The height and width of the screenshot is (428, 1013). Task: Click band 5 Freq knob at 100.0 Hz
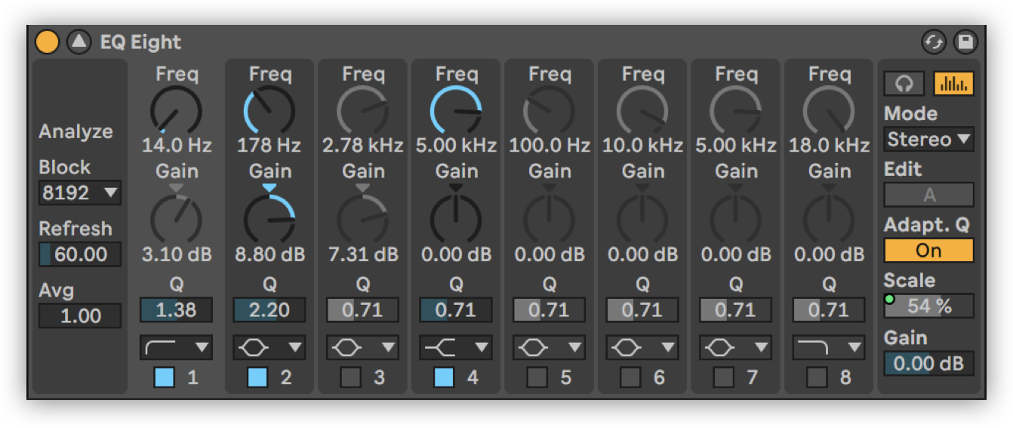pos(550,110)
